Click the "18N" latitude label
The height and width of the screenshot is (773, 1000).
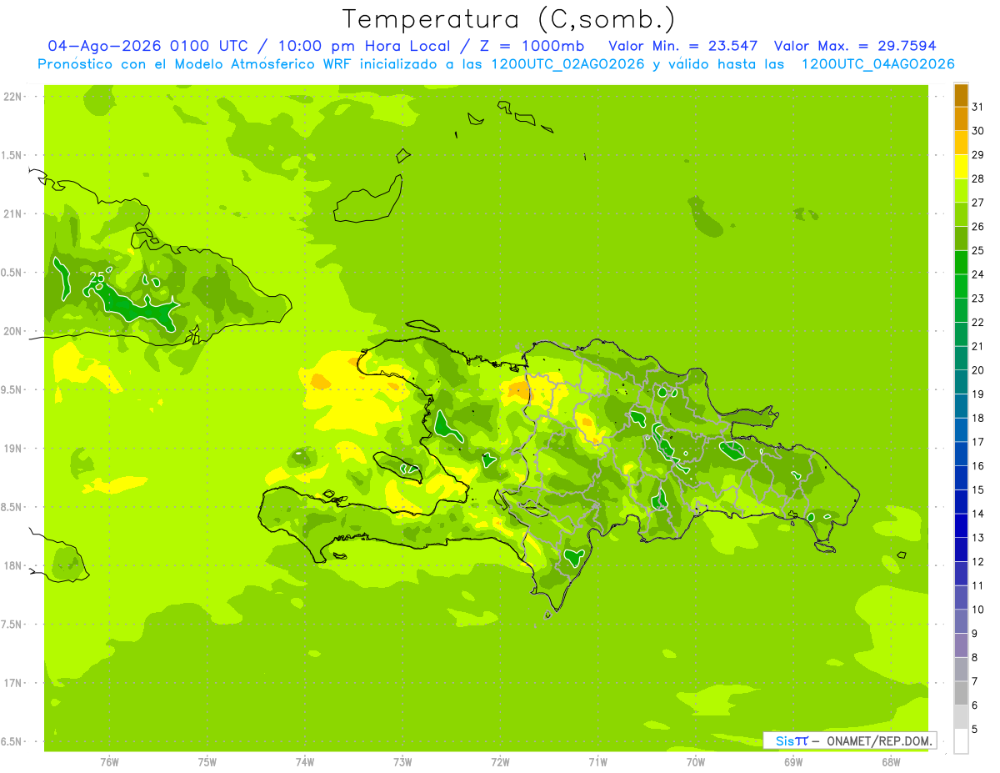coord(13,565)
